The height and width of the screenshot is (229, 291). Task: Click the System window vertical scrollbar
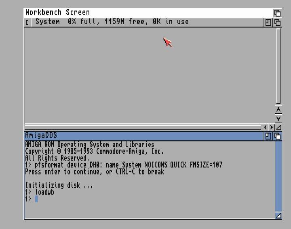[x=278, y=66]
